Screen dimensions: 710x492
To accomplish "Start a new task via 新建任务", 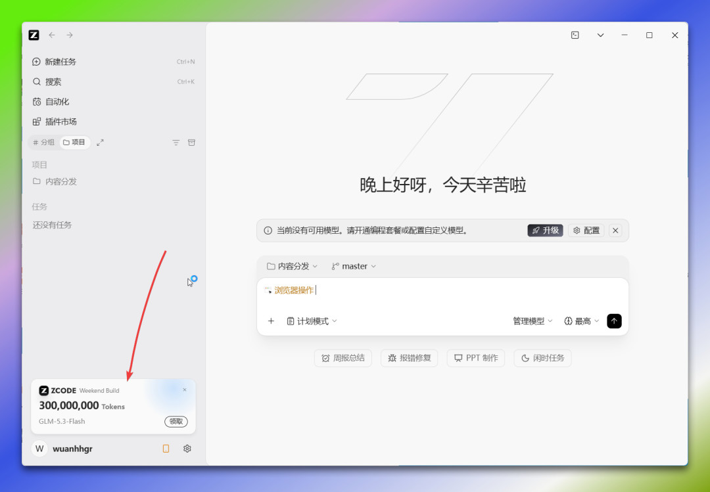I will pyautogui.click(x=113, y=62).
